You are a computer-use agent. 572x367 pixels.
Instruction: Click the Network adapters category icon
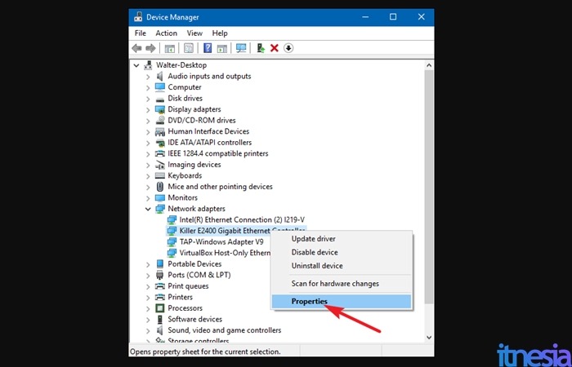coord(160,209)
